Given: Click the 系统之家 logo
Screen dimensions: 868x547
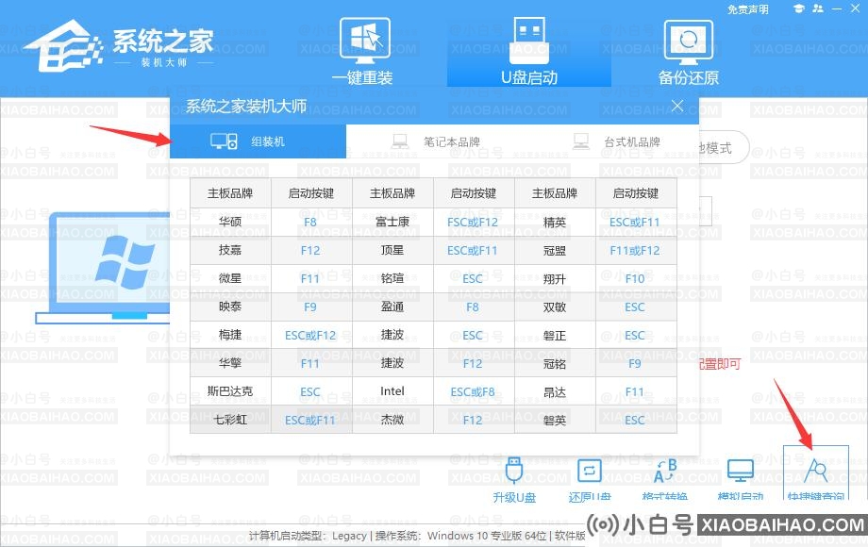Looking at the screenshot, I should click(x=119, y=46).
